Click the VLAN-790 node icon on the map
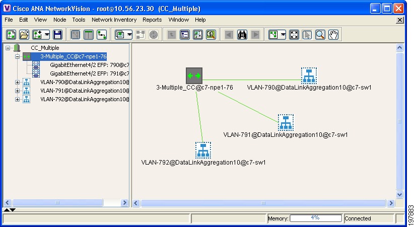 tap(309, 75)
